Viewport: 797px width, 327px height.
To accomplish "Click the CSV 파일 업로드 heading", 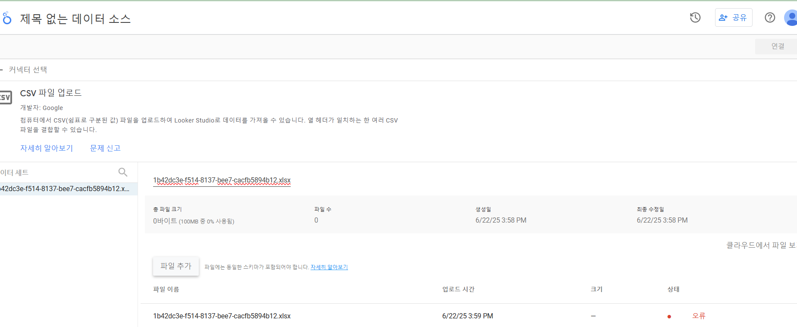I will click(51, 93).
